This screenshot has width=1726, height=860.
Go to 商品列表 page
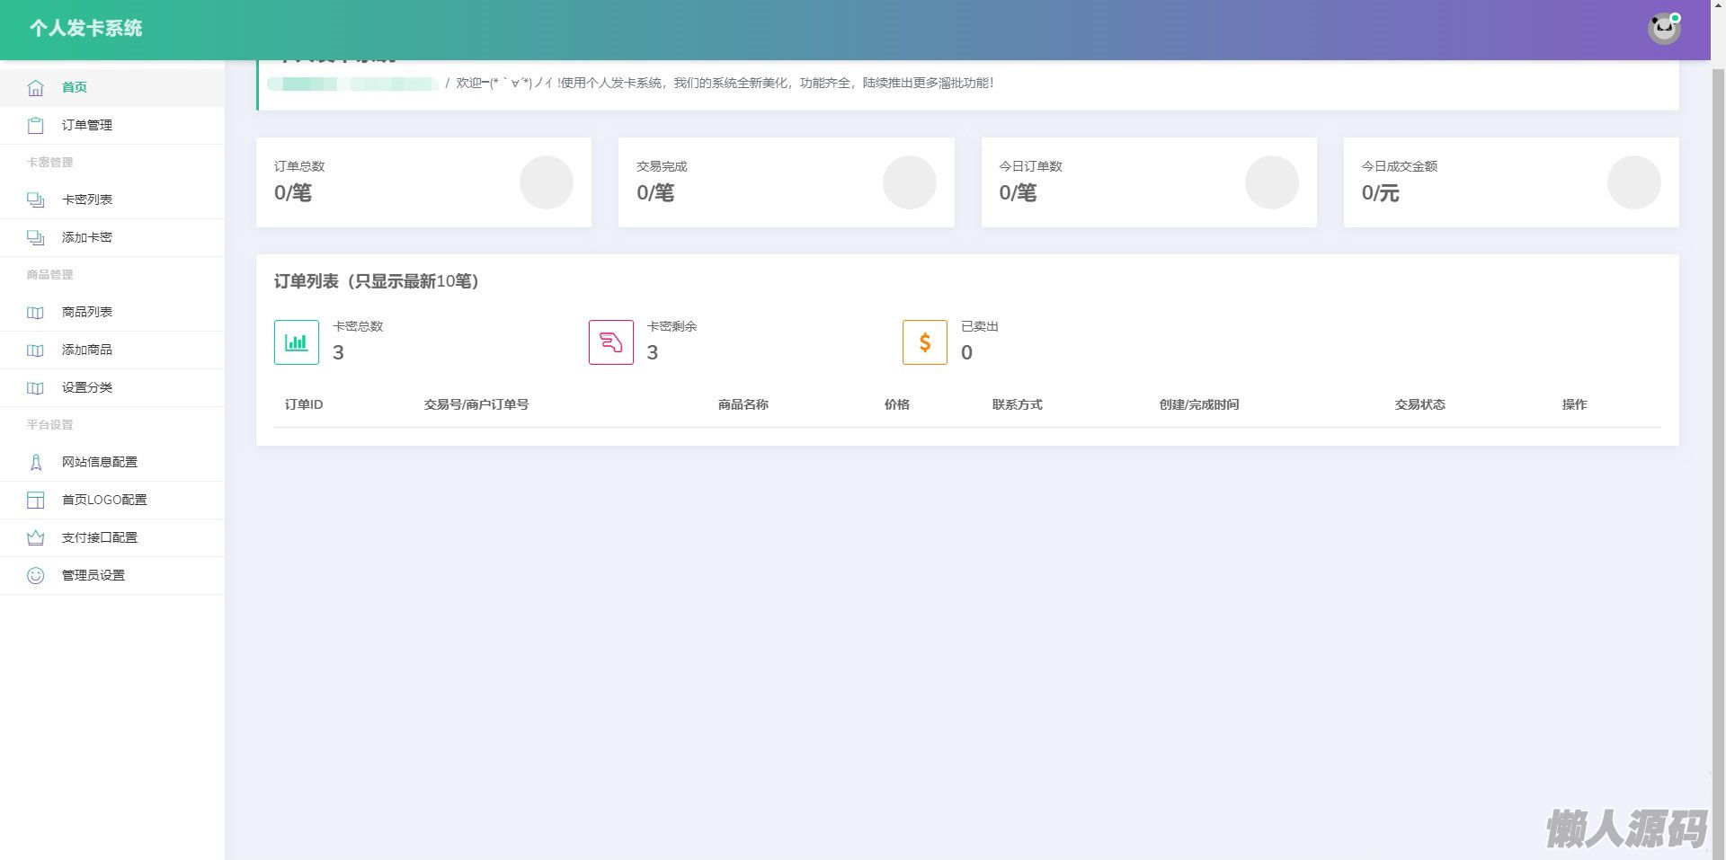[x=87, y=312]
